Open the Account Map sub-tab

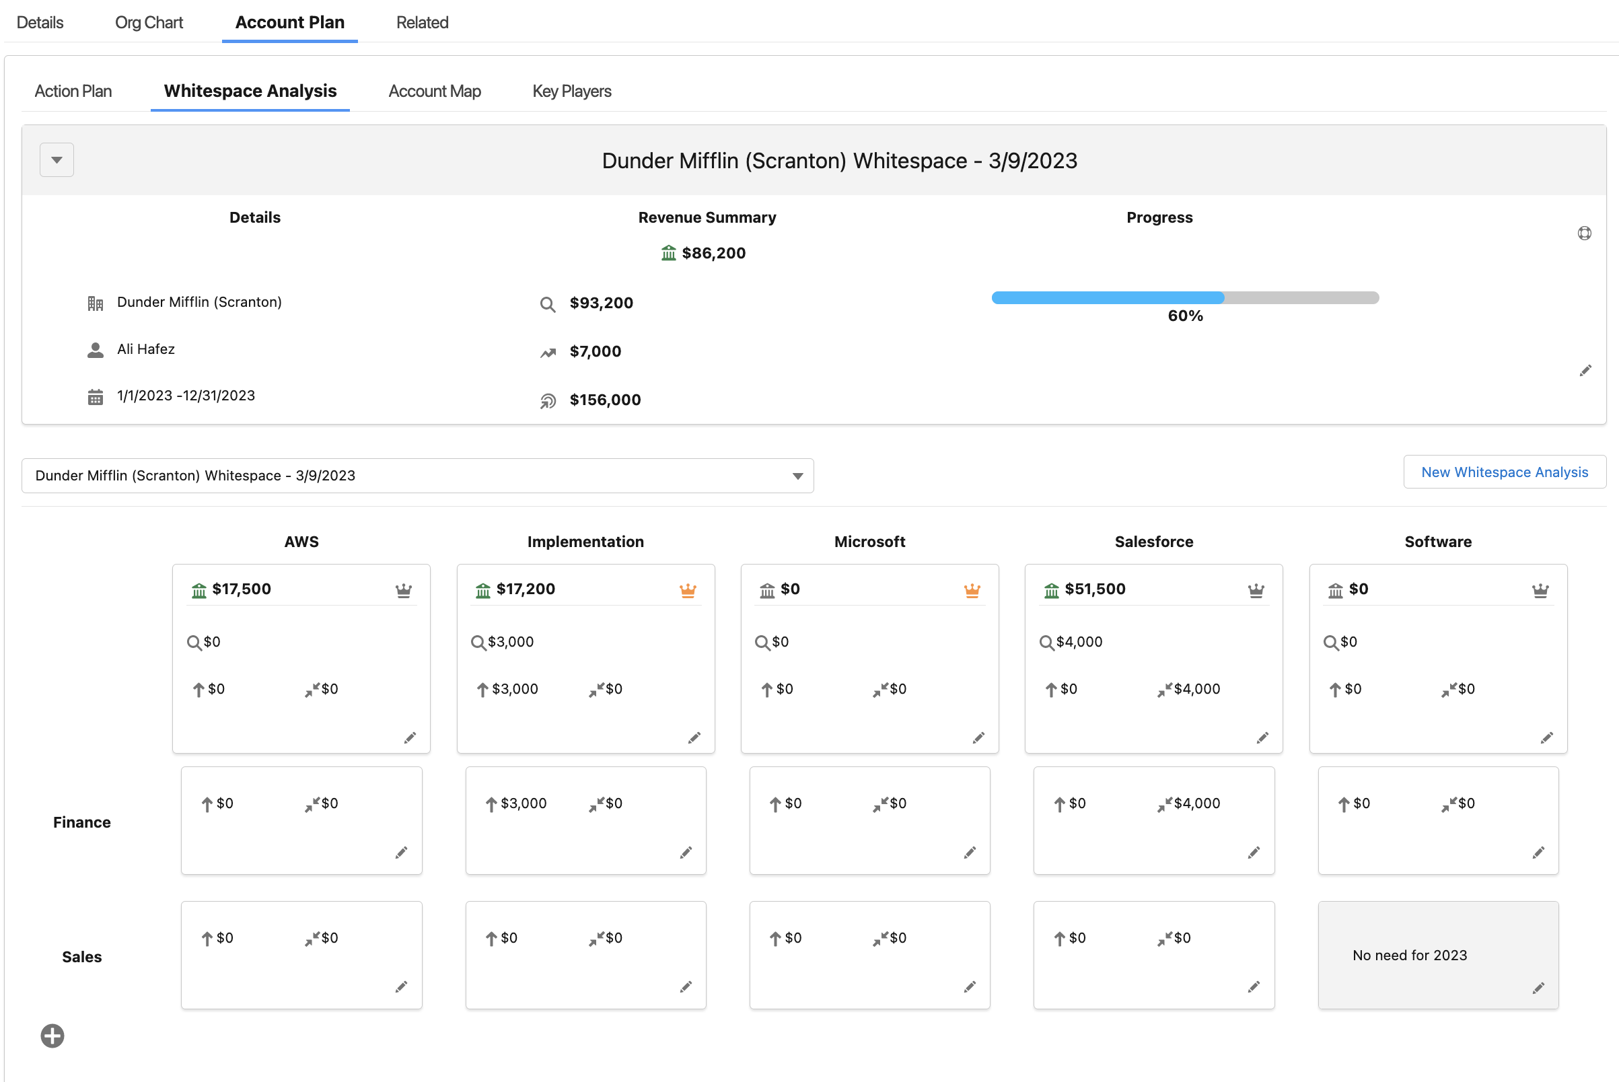[x=435, y=91]
